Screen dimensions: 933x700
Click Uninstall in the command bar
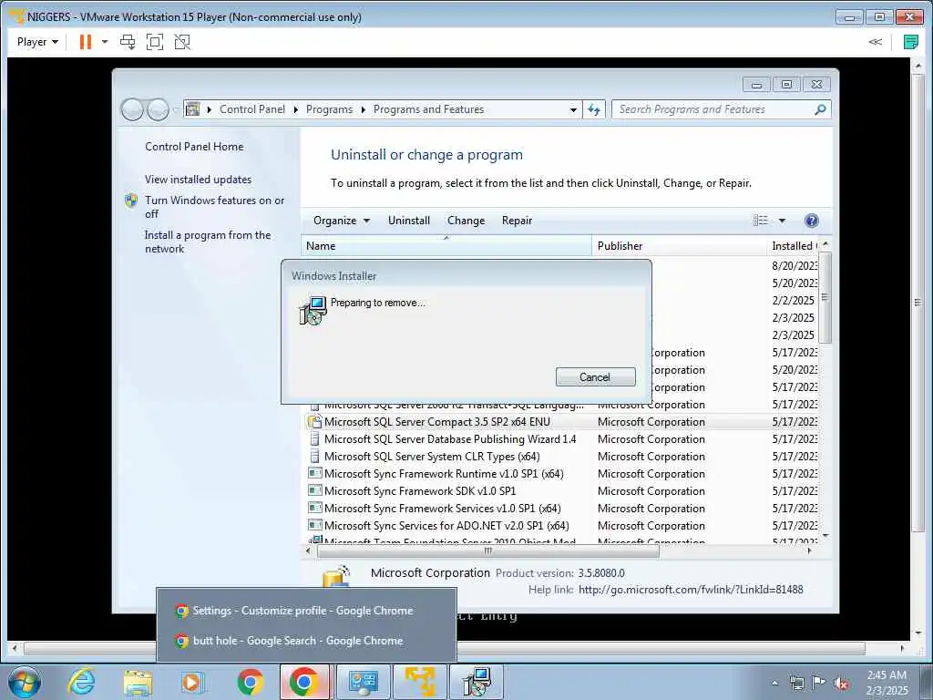[x=409, y=221]
